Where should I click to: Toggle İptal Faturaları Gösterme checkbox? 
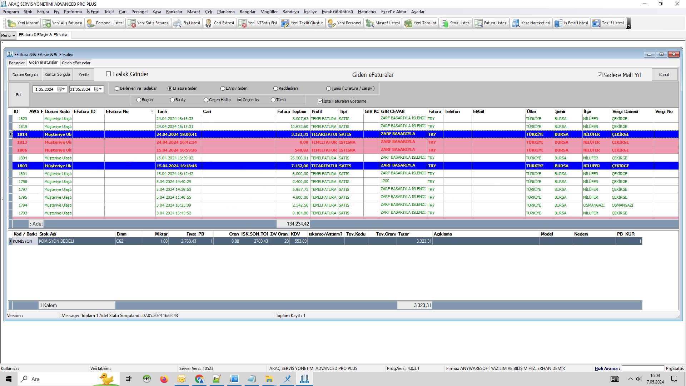[320, 101]
